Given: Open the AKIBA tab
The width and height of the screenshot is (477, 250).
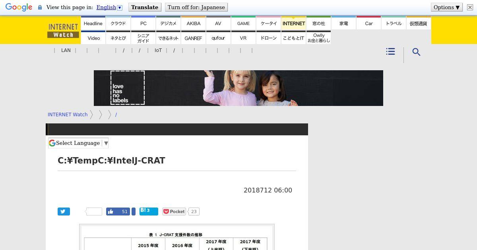Looking at the screenshot, I should tap(193, 23).
